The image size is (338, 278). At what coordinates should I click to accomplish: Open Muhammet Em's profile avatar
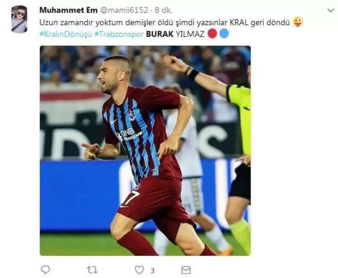[19, 19]
